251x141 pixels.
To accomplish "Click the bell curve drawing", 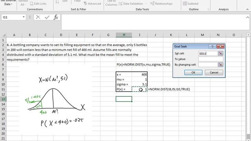I will coord(55,100).
